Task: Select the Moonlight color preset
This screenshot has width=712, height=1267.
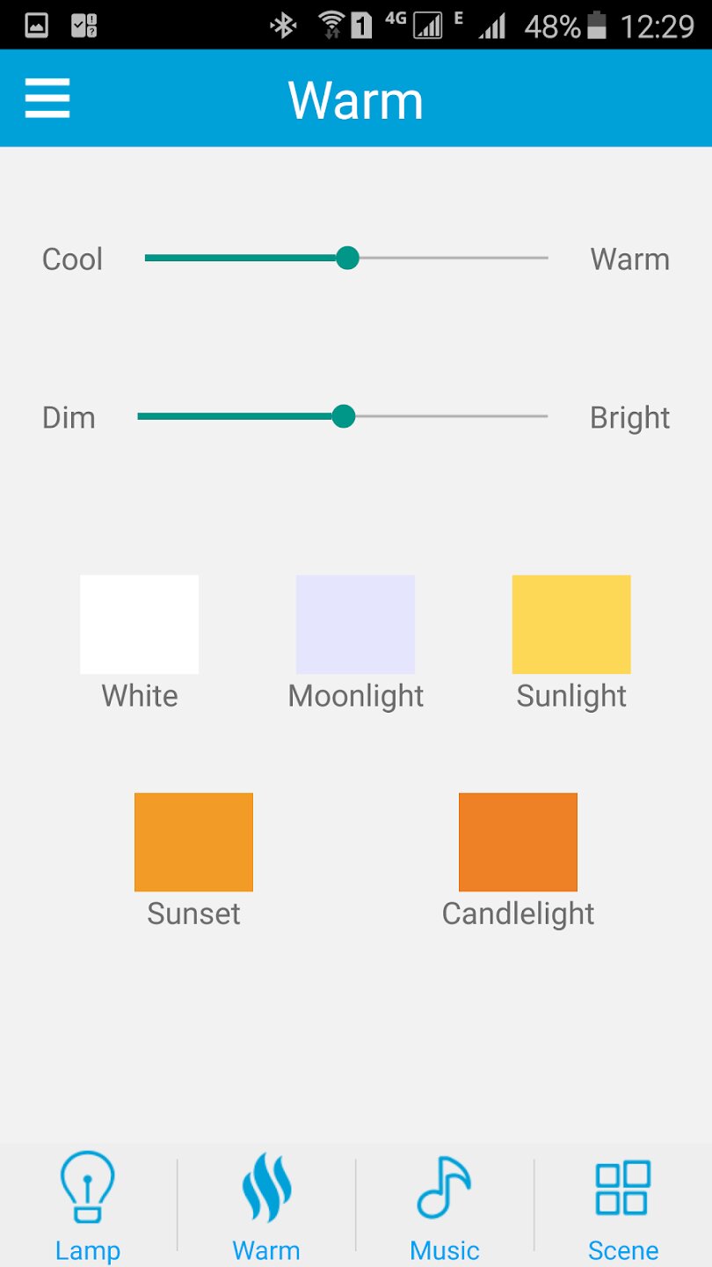Action: [355, 624]
